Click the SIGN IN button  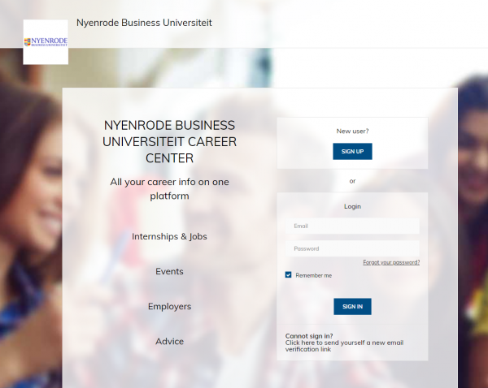coord(352,307)
